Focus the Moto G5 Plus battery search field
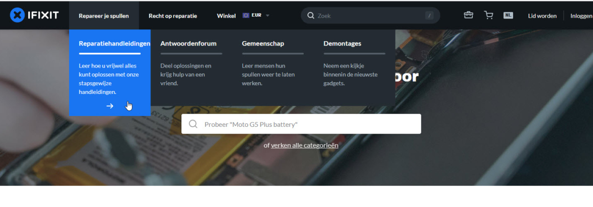 [x=301, y=124]
